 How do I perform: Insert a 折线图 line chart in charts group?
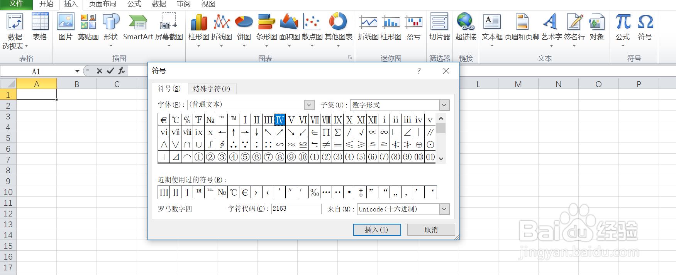pyautogui.click(x=222, y=22)
